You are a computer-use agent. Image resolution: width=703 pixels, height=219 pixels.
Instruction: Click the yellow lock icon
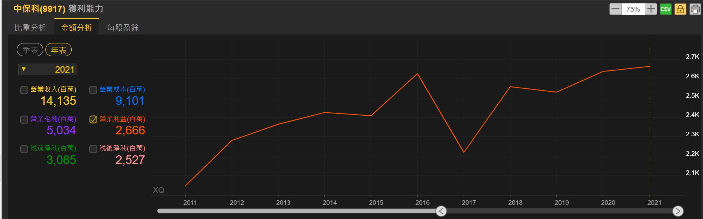coord(680,9)
